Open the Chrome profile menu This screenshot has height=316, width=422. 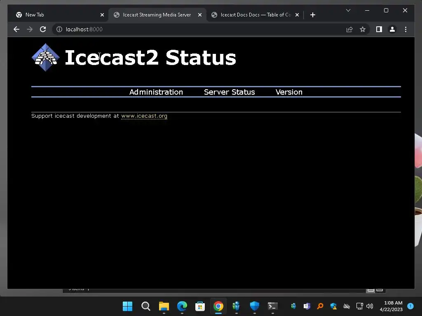click(392, 29)
